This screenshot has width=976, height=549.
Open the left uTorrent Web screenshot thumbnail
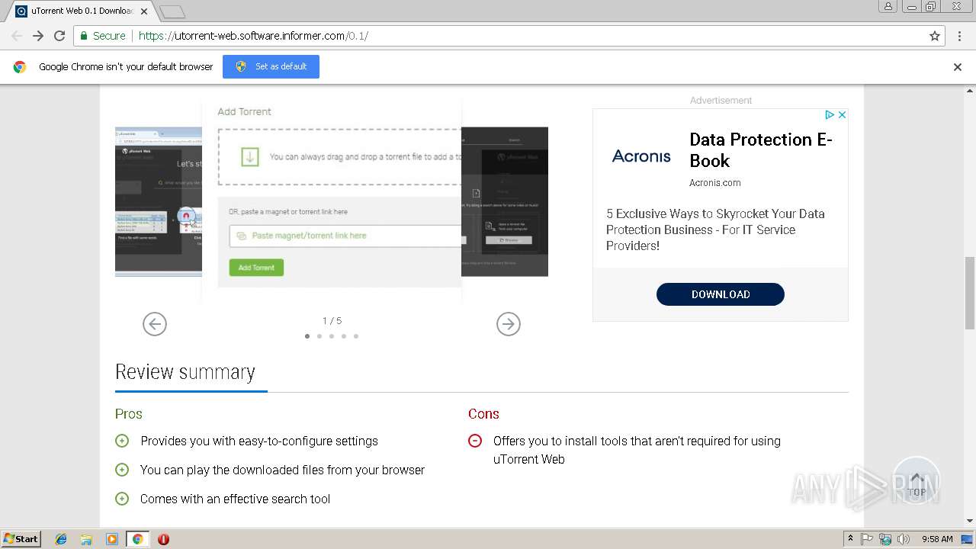click(159, 201)
